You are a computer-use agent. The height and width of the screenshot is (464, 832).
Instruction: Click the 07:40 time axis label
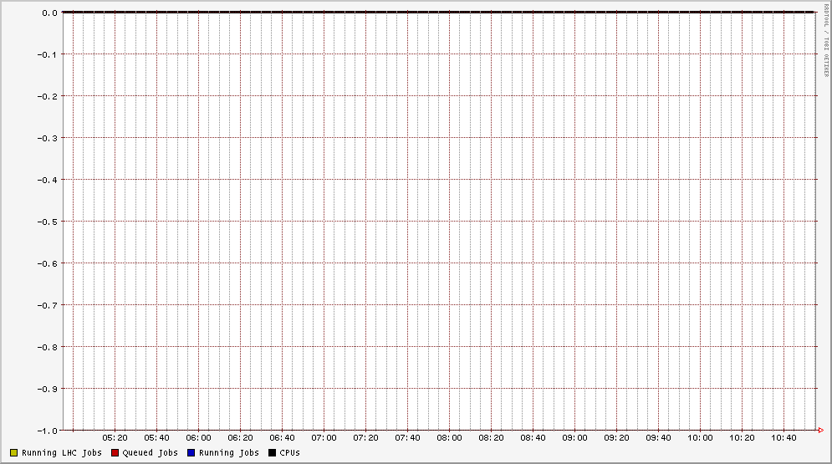coord(407,438)
